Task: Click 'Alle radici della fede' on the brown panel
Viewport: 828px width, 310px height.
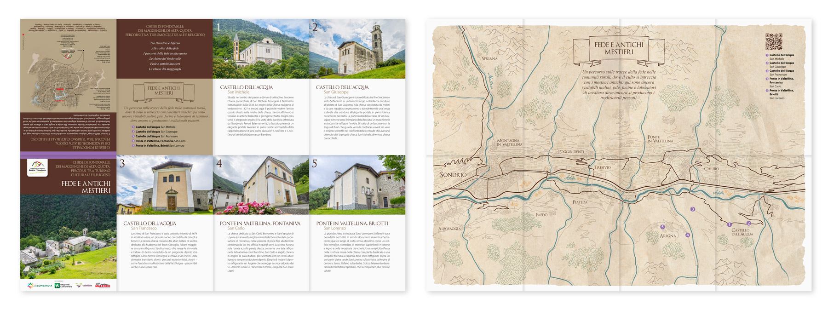Action: (x=165, y=48)
